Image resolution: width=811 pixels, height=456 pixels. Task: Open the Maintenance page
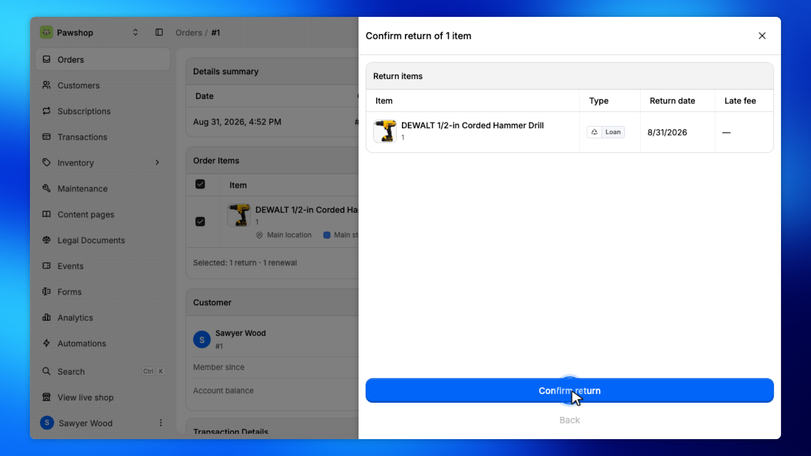coord(103,188)
